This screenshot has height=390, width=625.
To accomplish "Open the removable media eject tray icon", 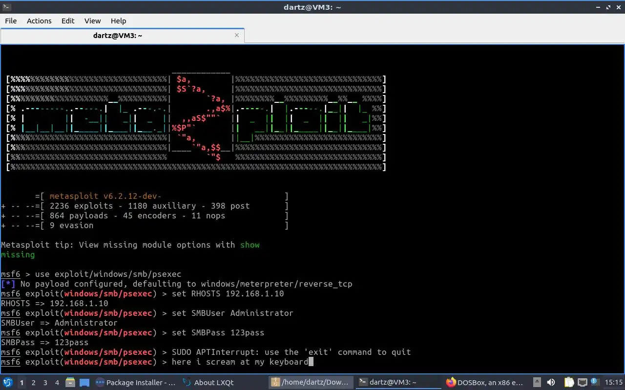I will pyautogui.click(x=537, y=383).
